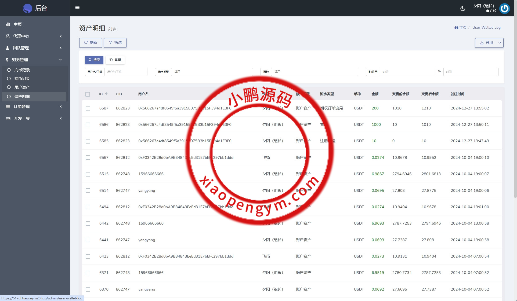517x301 pixels.
Task: Toggle dark mode moon icon
Action: 463,9
